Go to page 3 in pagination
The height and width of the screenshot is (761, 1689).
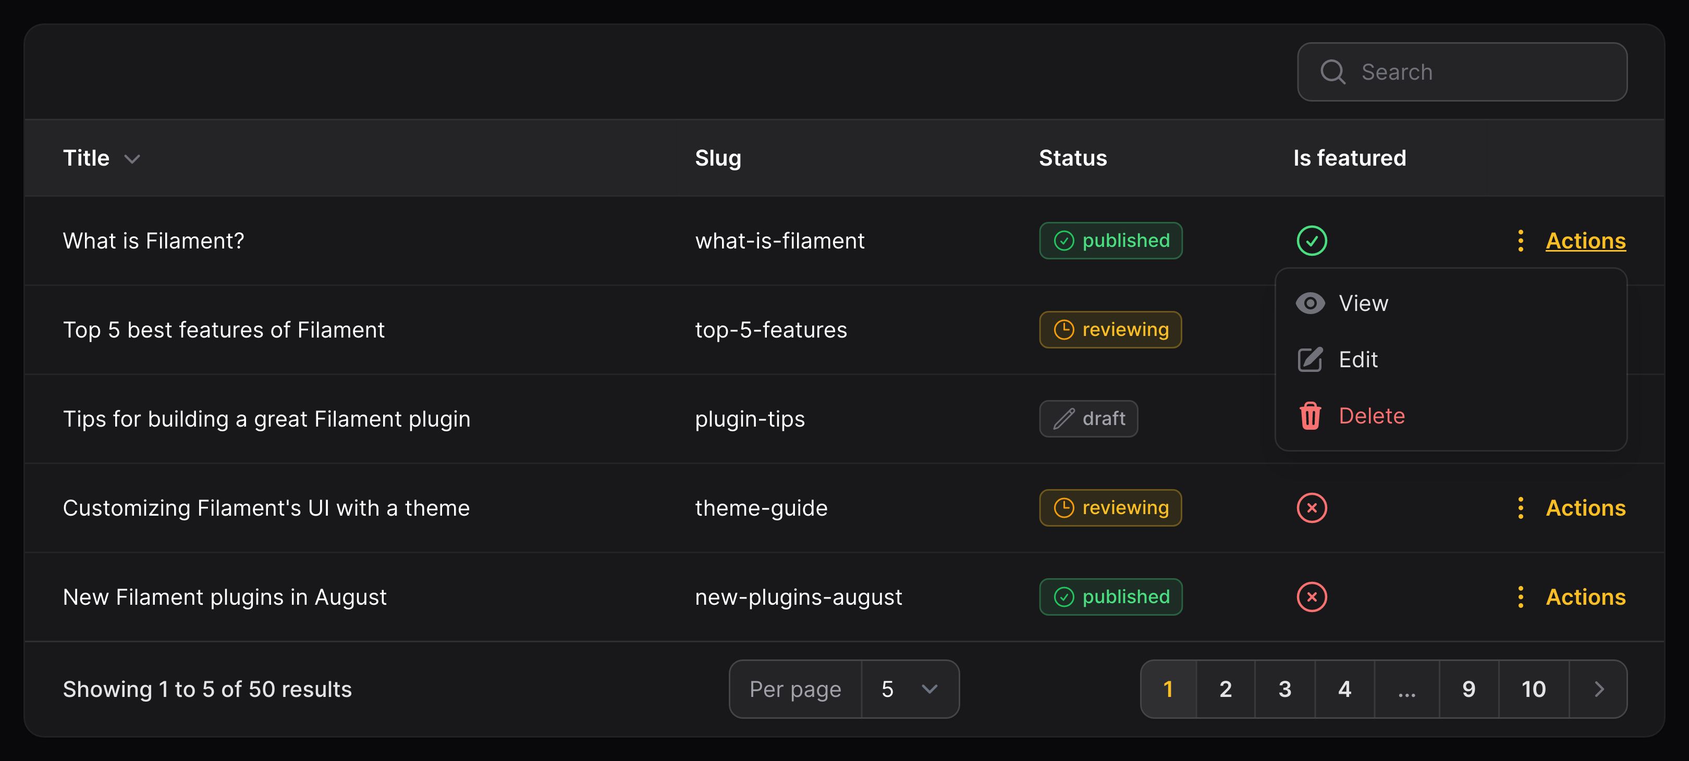click(1284, 689)
